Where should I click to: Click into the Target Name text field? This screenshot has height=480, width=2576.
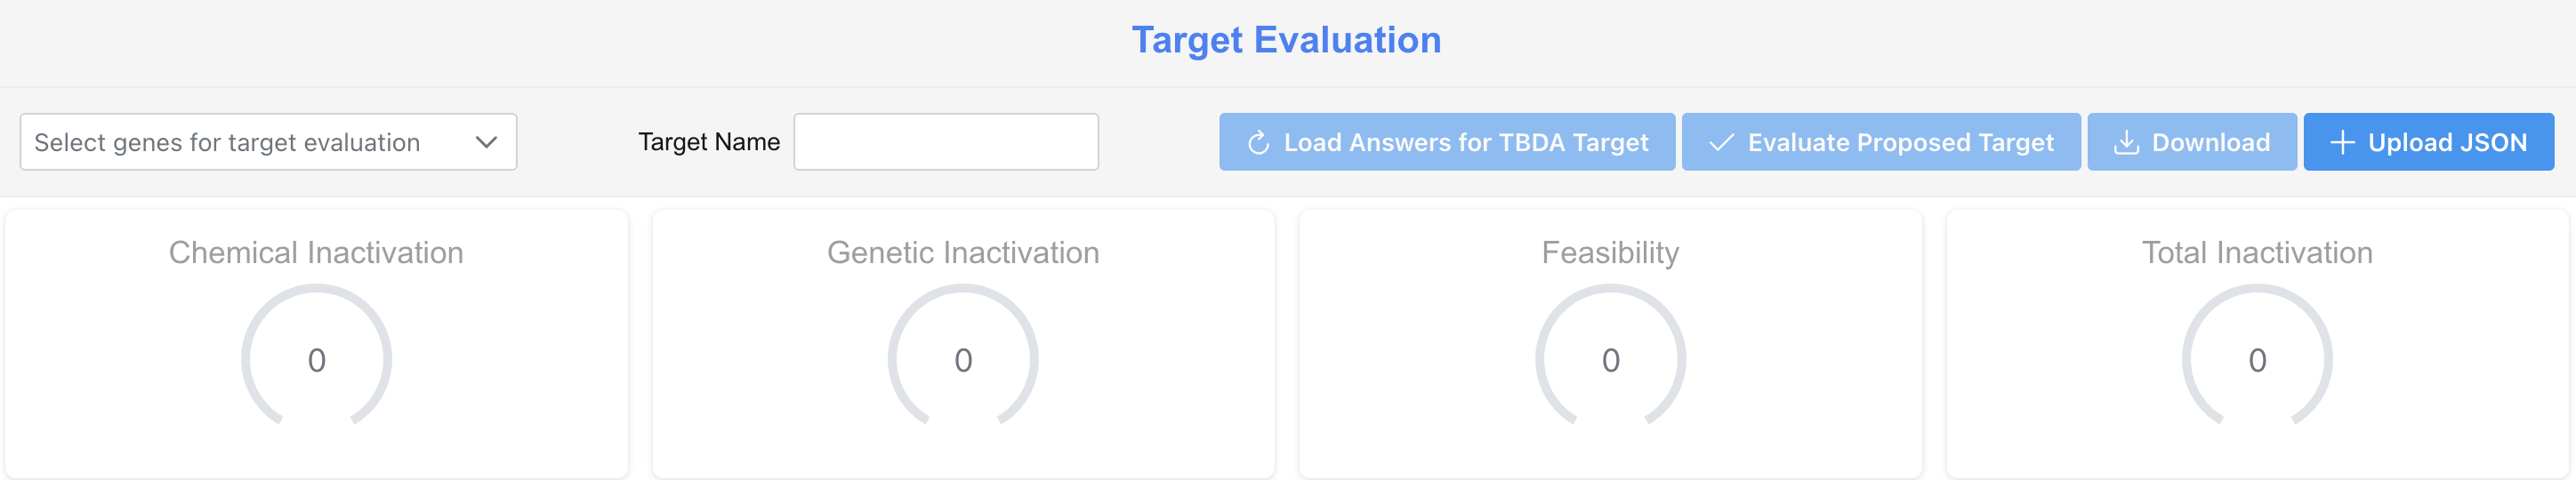point(945,142)
